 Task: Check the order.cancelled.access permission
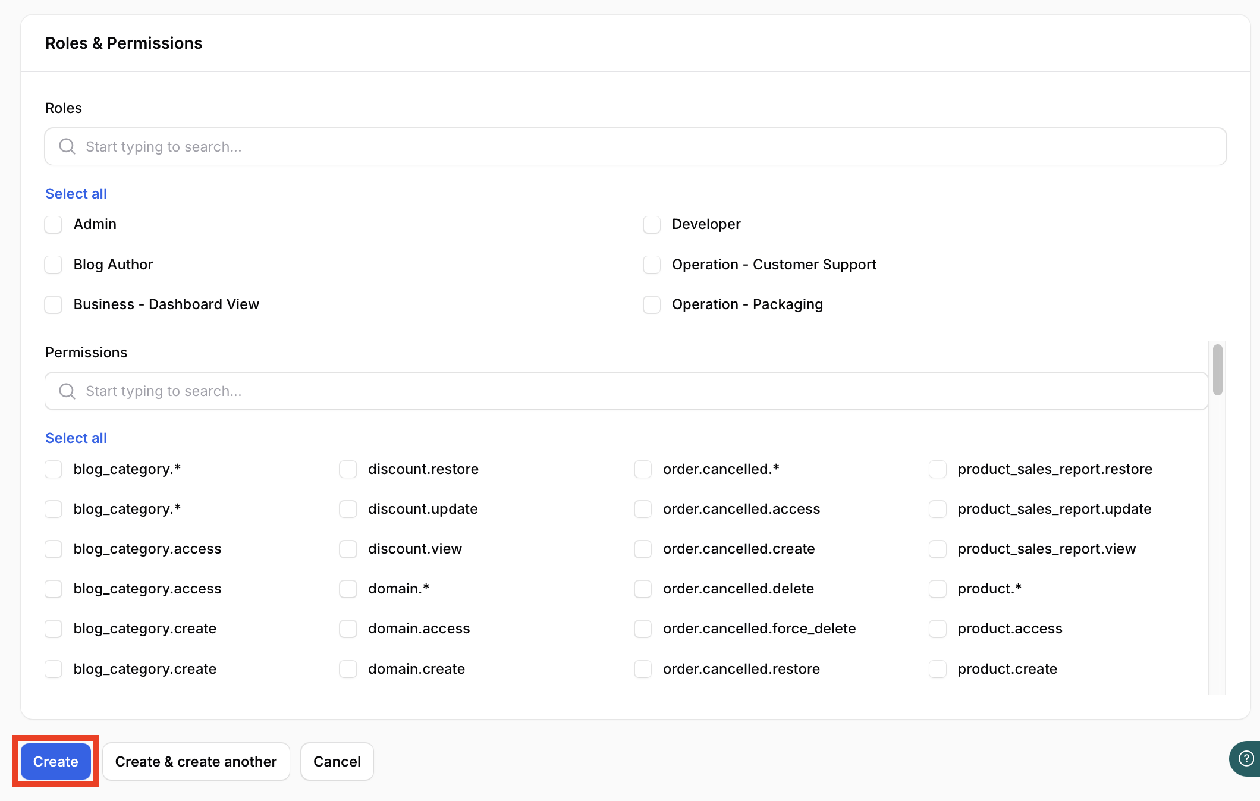[643, 509]
